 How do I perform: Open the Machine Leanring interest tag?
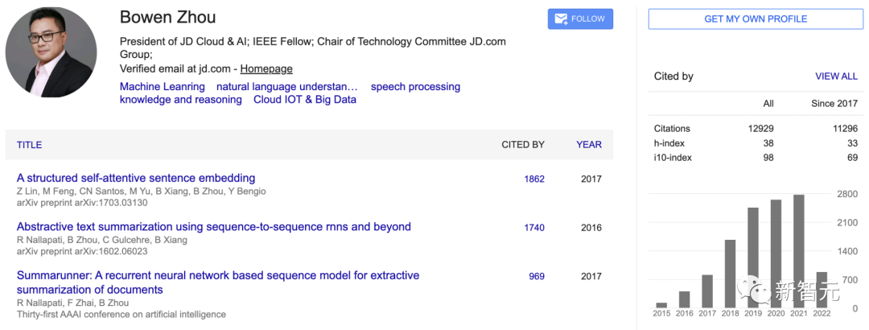tap(162, 86)
